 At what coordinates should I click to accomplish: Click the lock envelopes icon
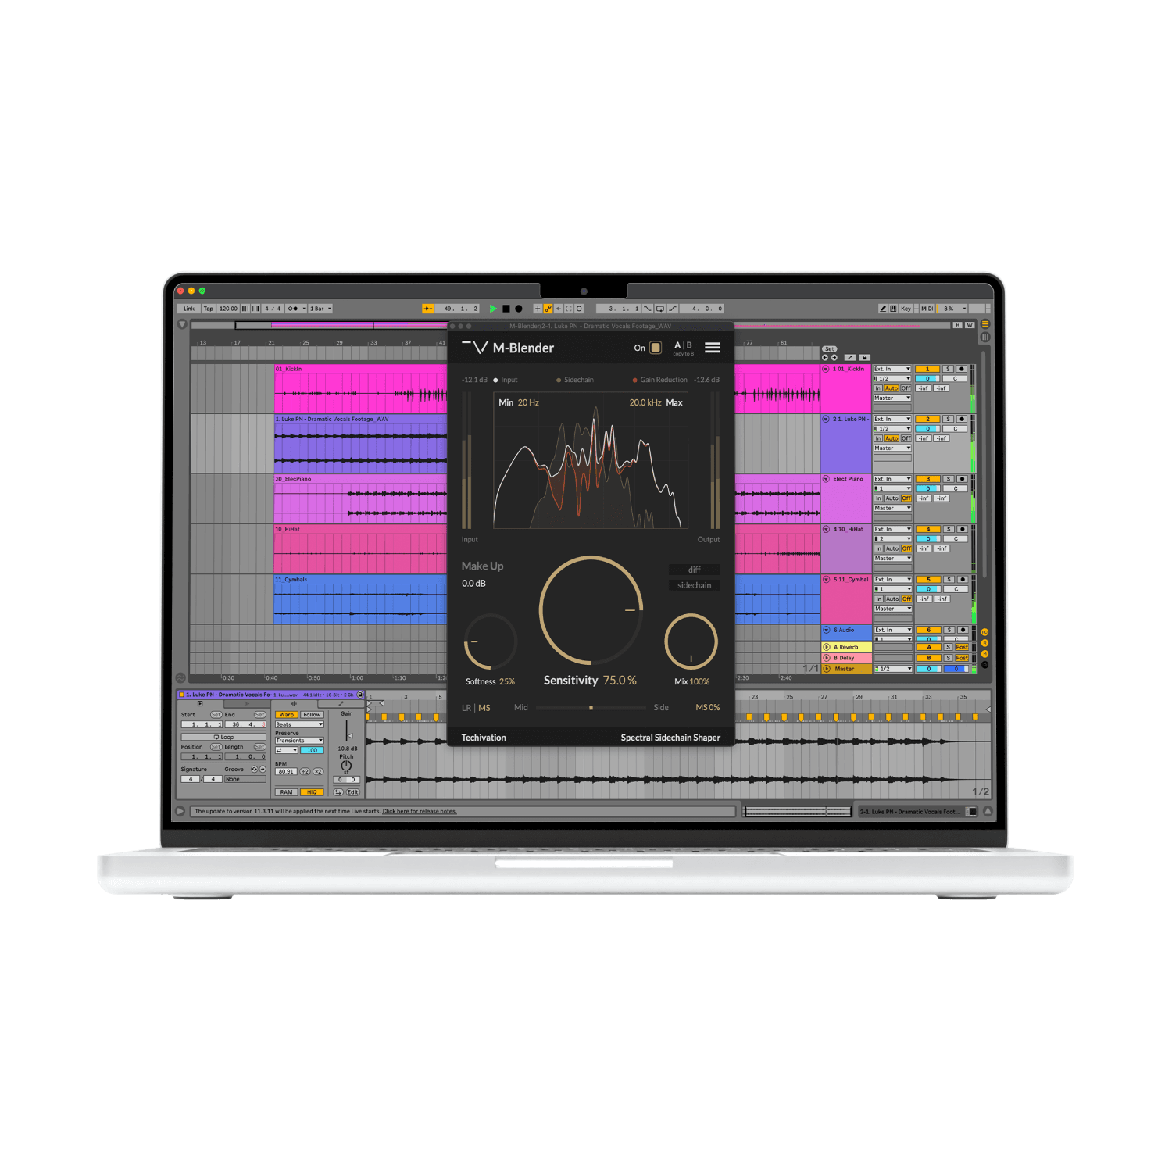pyautogui.click(x=864, y=357)
